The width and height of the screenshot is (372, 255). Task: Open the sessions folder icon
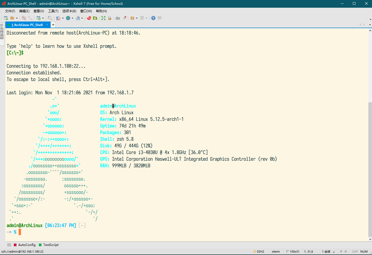pos(12,18)
